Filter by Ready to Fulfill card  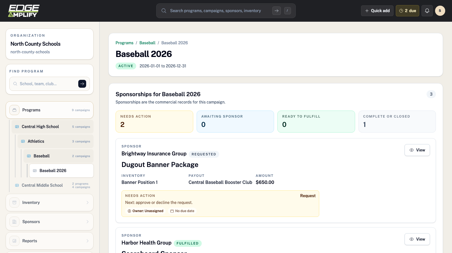[x=316, y=122]
